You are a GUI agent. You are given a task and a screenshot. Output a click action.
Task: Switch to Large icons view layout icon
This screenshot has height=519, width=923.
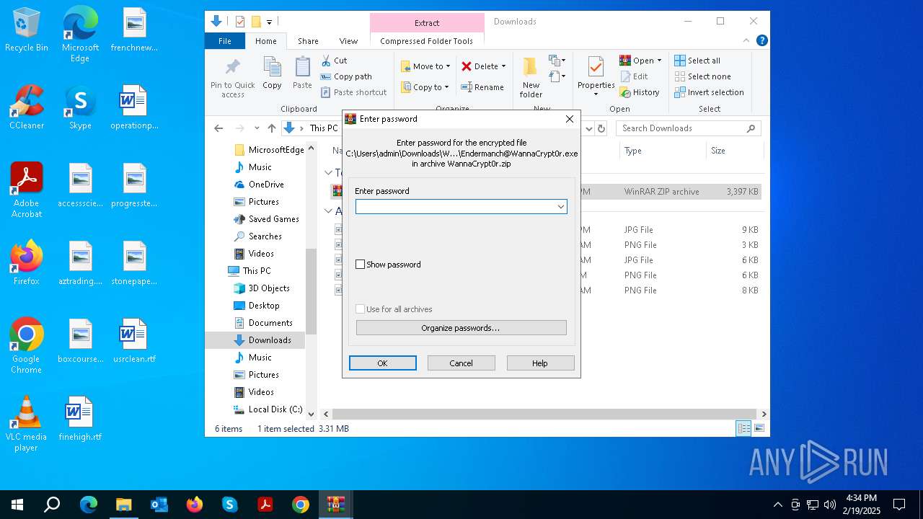pyautogui.click(x=759, y=429)
